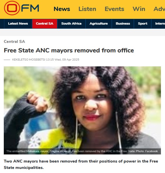
Task: Click author name Kekeletso Mosebetsi
Action: click(x=29, y=60)
